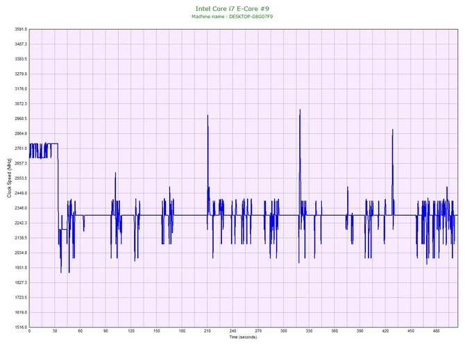Select y-axis value 3176.0
This screenshot has width=465, height=349.
[21, 89]
